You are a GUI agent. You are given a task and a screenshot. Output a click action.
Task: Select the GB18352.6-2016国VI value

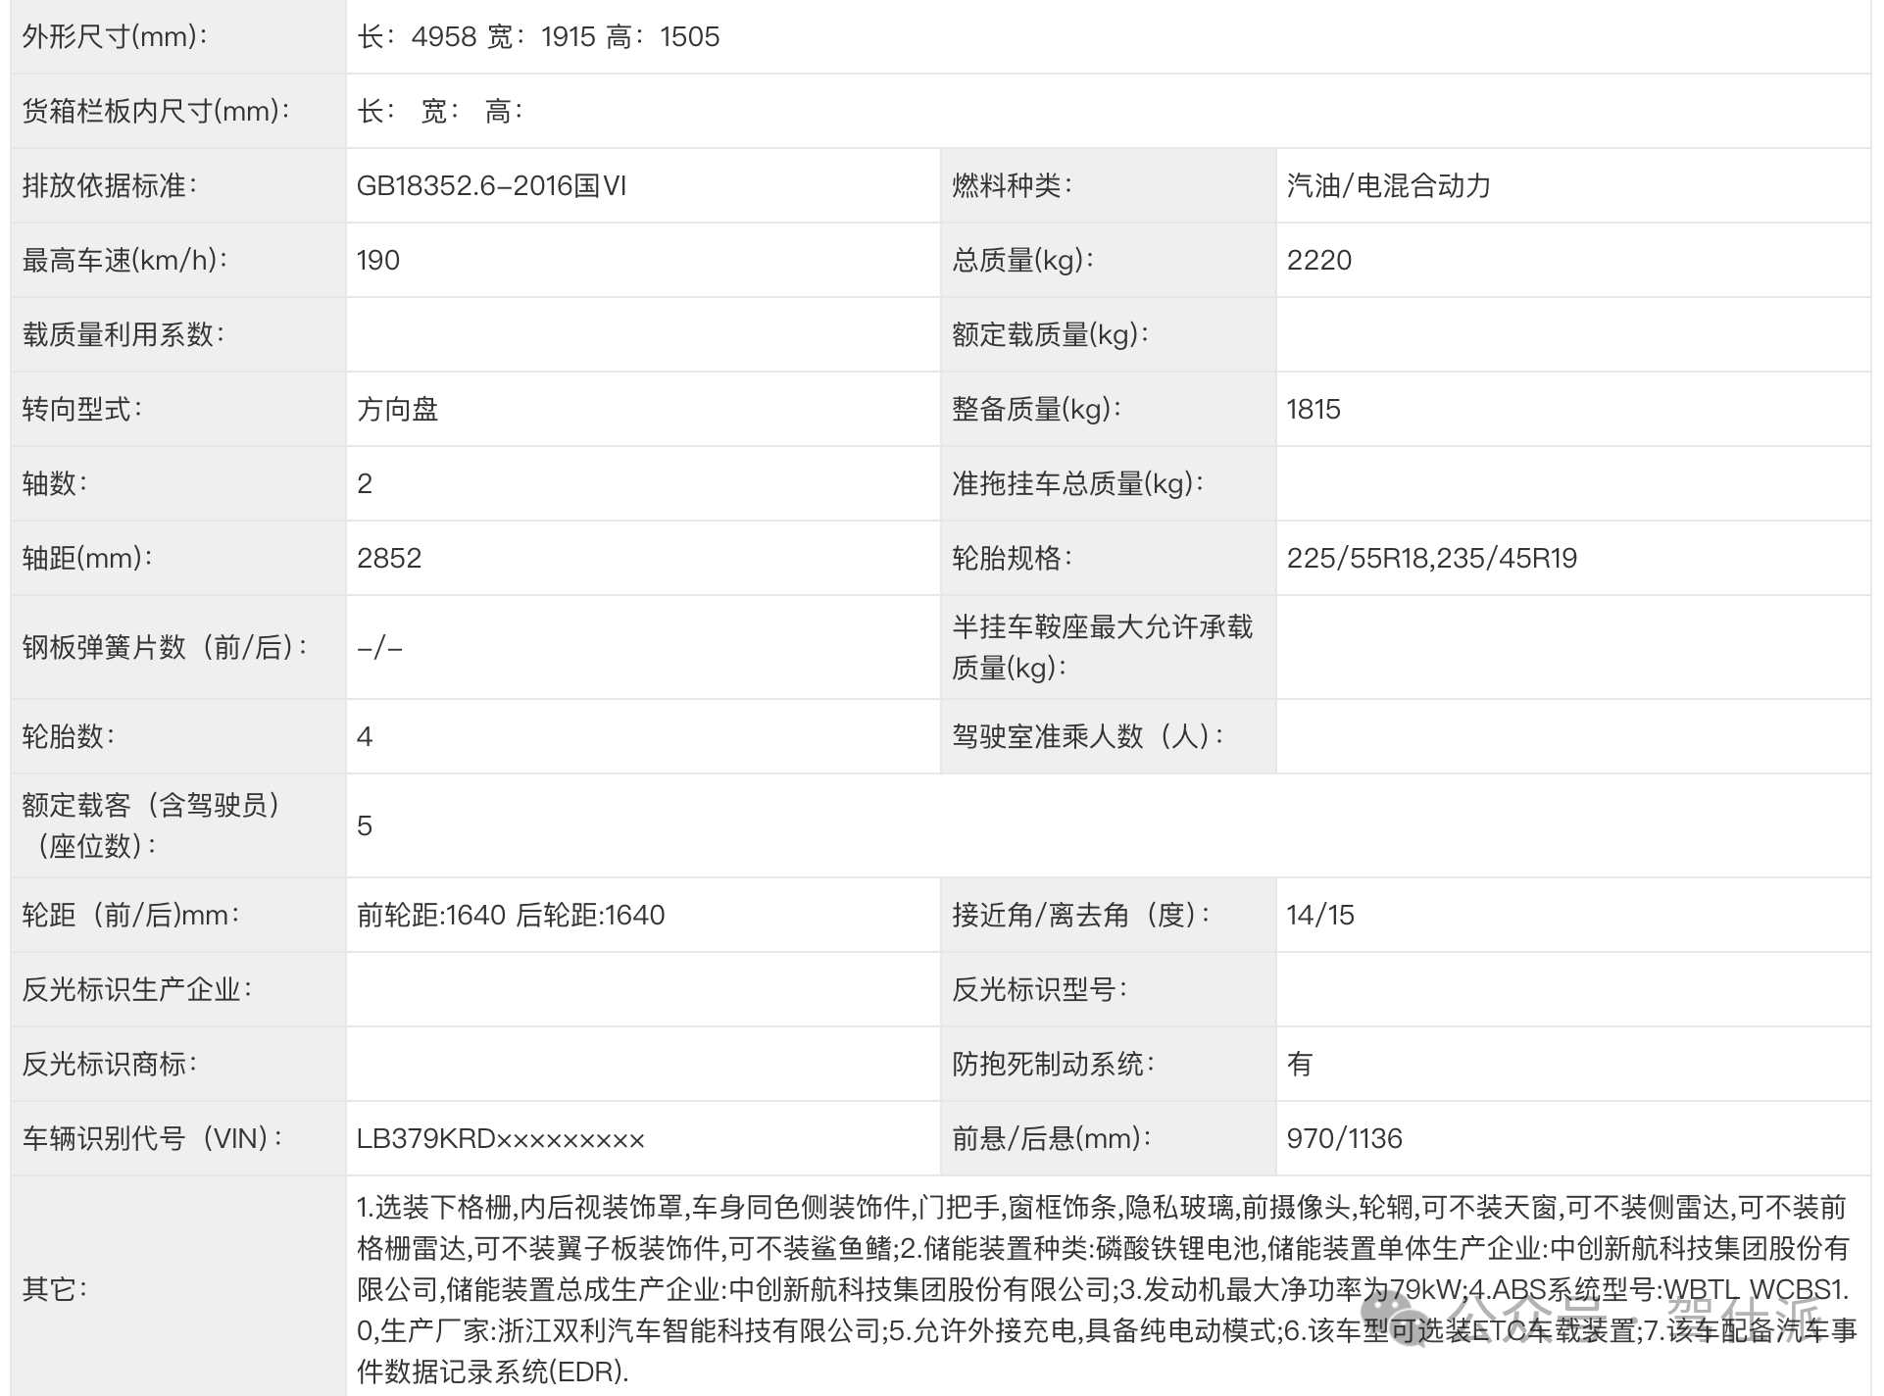(x=491, y=185)
